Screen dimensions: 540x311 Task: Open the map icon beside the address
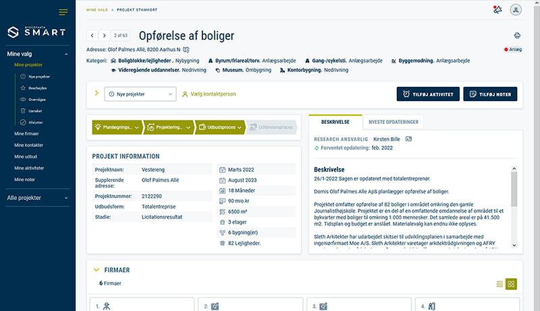coord(186,49)
